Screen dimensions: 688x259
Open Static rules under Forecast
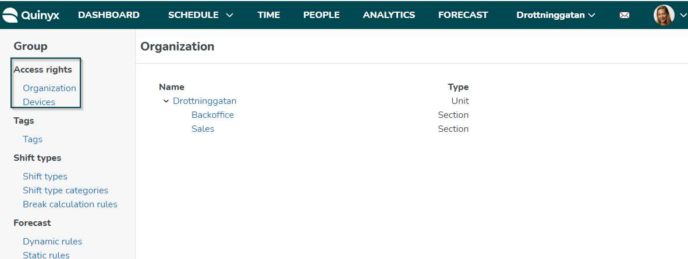pyautogui.click(x=46, y=254)
